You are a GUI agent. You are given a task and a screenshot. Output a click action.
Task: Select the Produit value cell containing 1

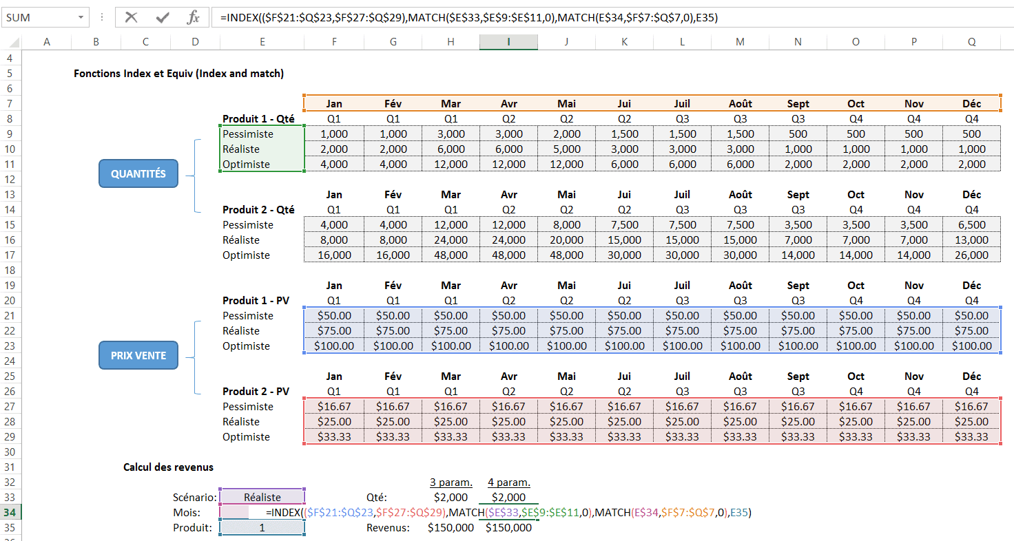pos(262,528)
